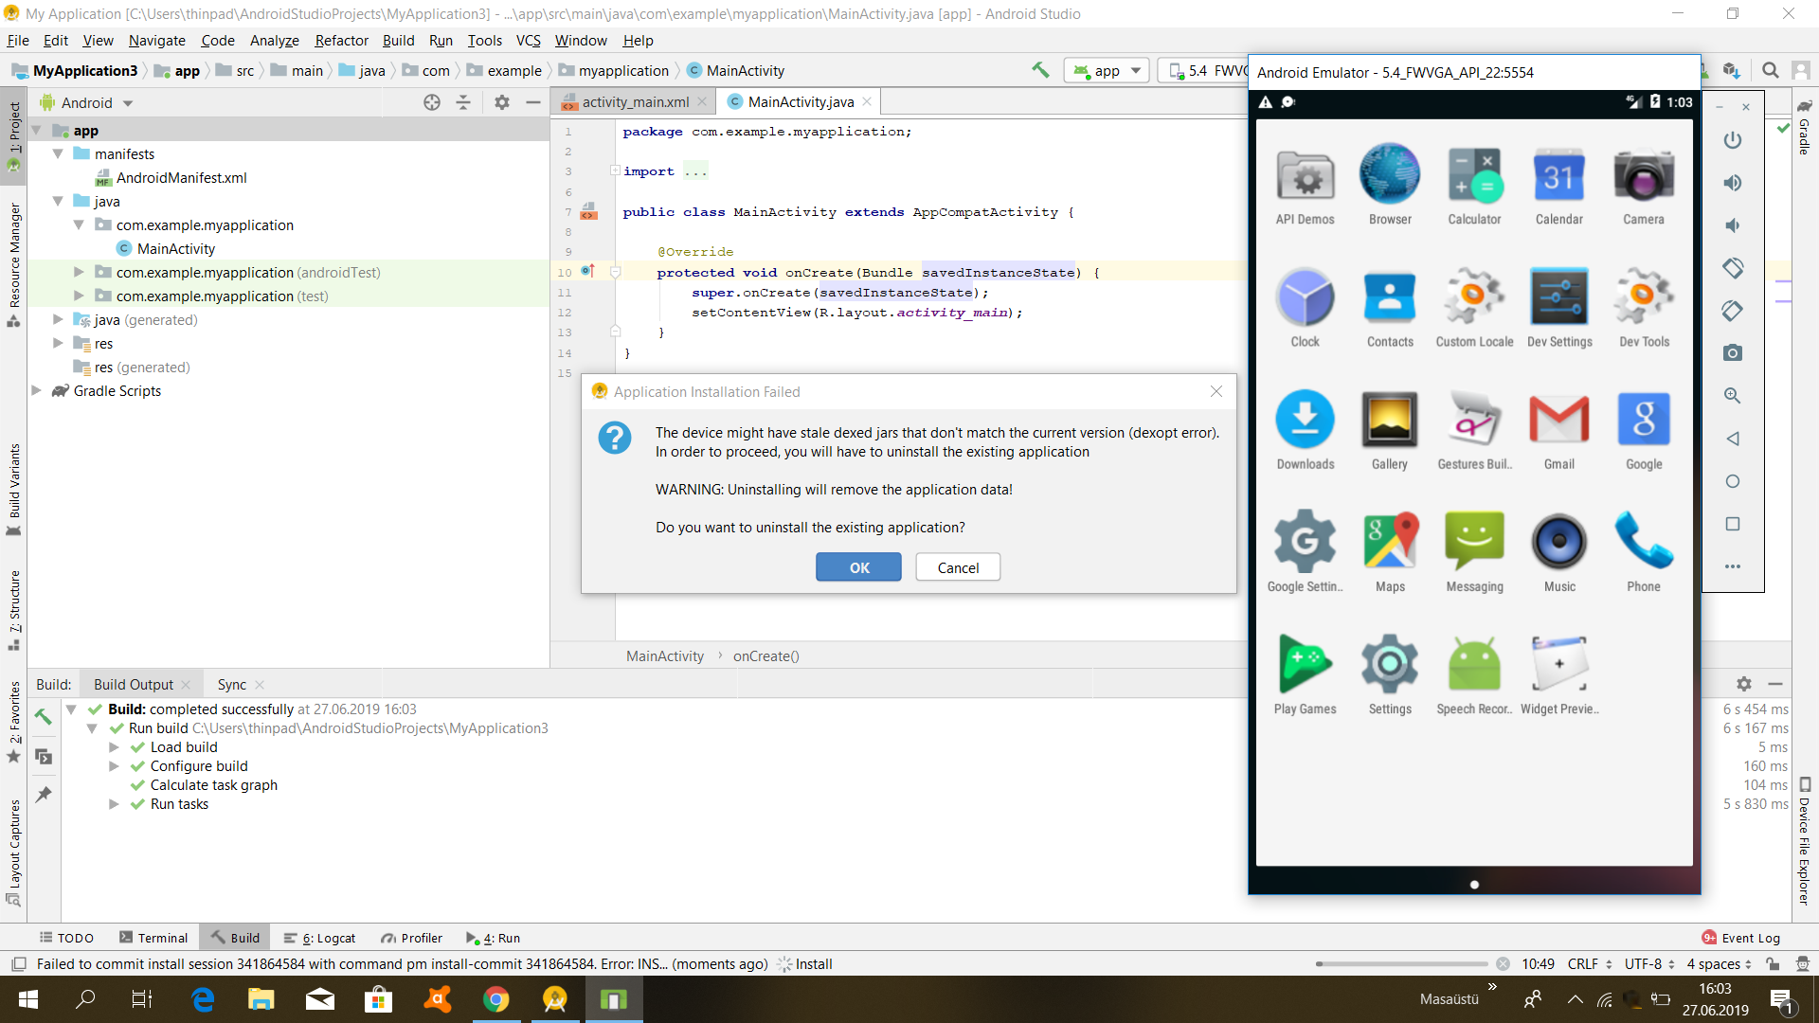Viewport: 1819px width, 1023px height.
Task: Launch the Camera app in the emulator
Action: click(x=1644, y=186)
